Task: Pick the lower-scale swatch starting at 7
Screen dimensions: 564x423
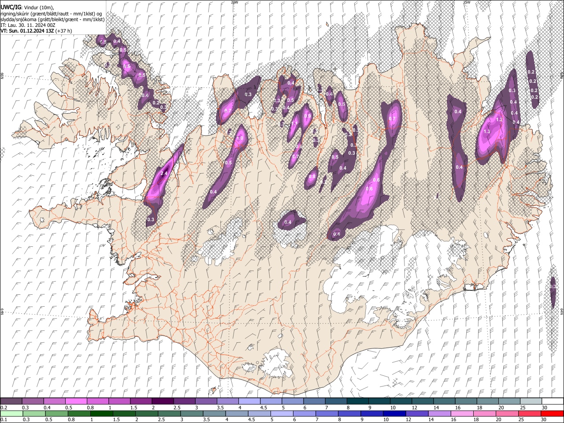Action: [x=327, y=413]
